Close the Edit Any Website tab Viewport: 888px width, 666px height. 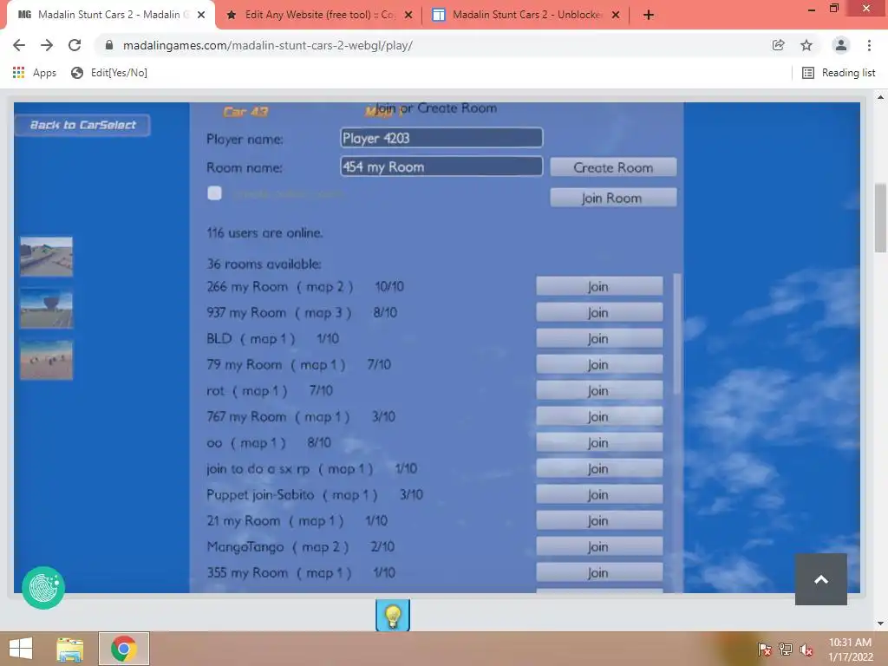(408, 15)
